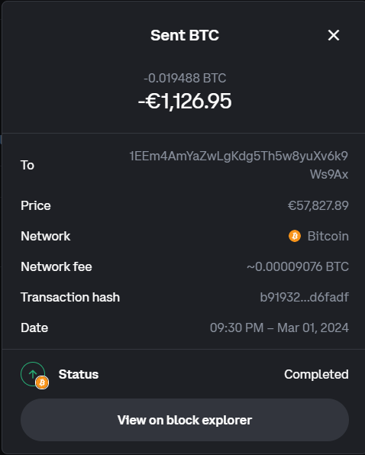The width and height of the screenshot is (365, 455).
Task: Click the date 09:30 PM – Mar 01, 2024
Action: (x=279, y=328)
